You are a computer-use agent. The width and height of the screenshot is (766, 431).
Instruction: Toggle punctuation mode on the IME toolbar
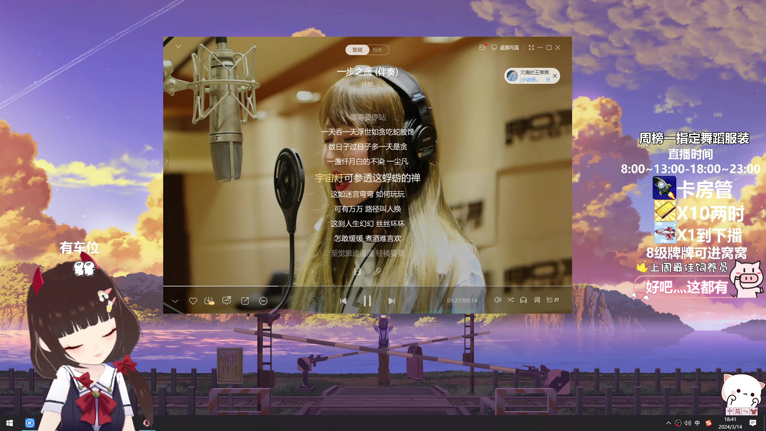pyautogui.click(x=745, y=411)
